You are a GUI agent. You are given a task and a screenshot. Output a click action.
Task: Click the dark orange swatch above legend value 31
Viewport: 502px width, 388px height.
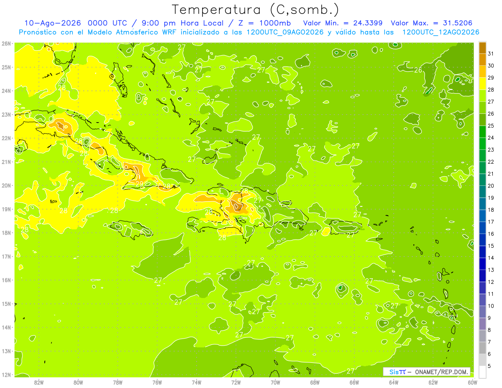482,48
